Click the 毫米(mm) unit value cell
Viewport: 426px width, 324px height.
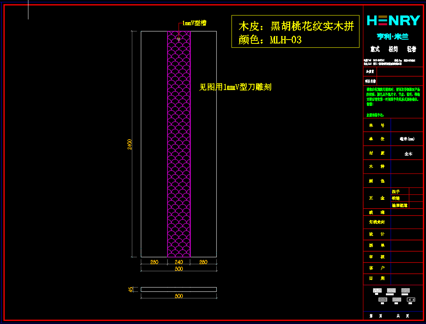407,139
